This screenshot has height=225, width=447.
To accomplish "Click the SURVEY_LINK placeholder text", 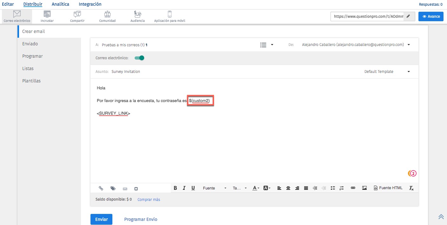I will coord(114,113).
